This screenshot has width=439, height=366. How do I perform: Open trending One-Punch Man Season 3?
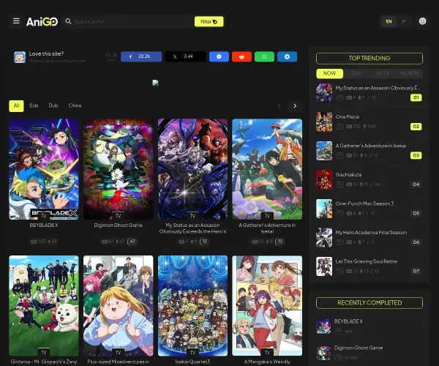pyautogui.click(x=364, y=203)
